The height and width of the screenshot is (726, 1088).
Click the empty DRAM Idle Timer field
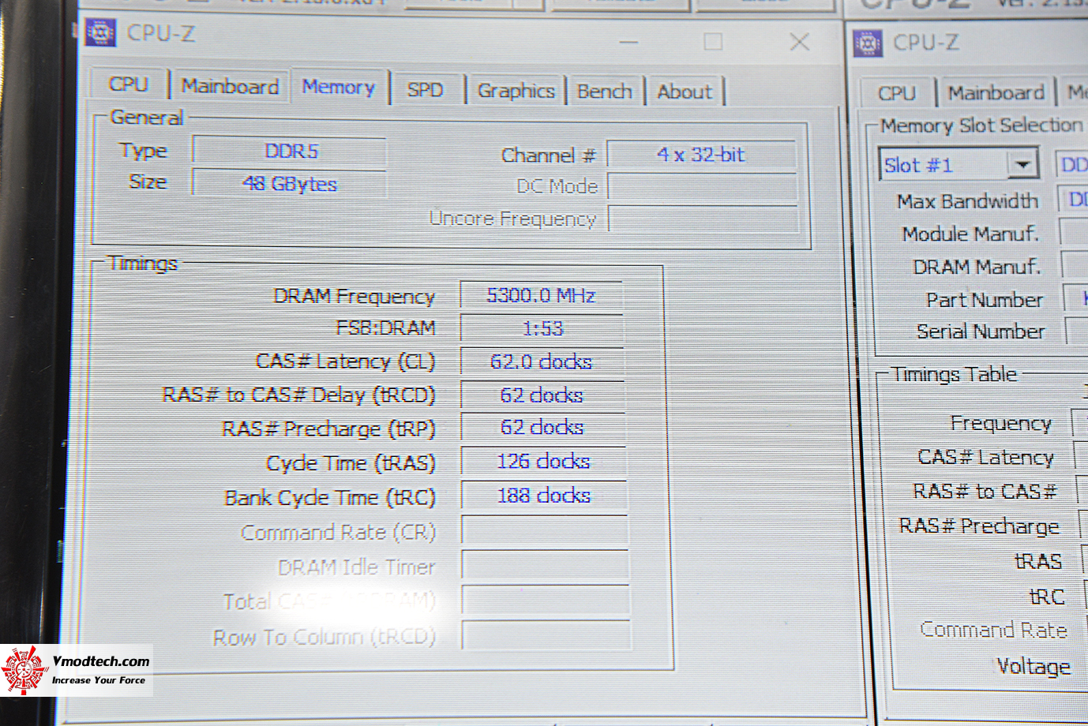[546, 565]
